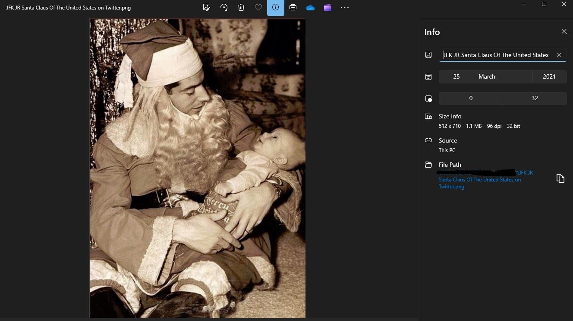Open the year field showing 2021
The width and height of the screenshot is (573, 321).
coord(549,76)
